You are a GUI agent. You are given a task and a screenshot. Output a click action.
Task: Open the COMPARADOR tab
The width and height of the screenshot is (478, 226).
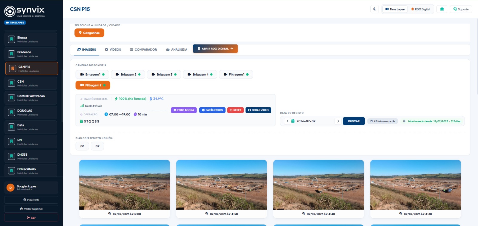click(x=143, y=49)
